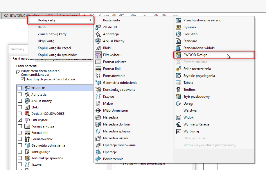Select the Adnotacja icon in the submenu
266x170 pixels.
point(98,34)
